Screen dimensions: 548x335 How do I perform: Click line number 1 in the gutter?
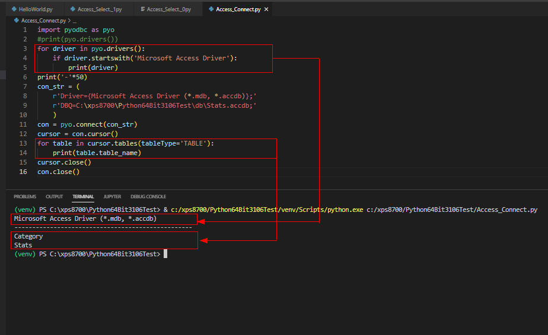coord(25,30)
